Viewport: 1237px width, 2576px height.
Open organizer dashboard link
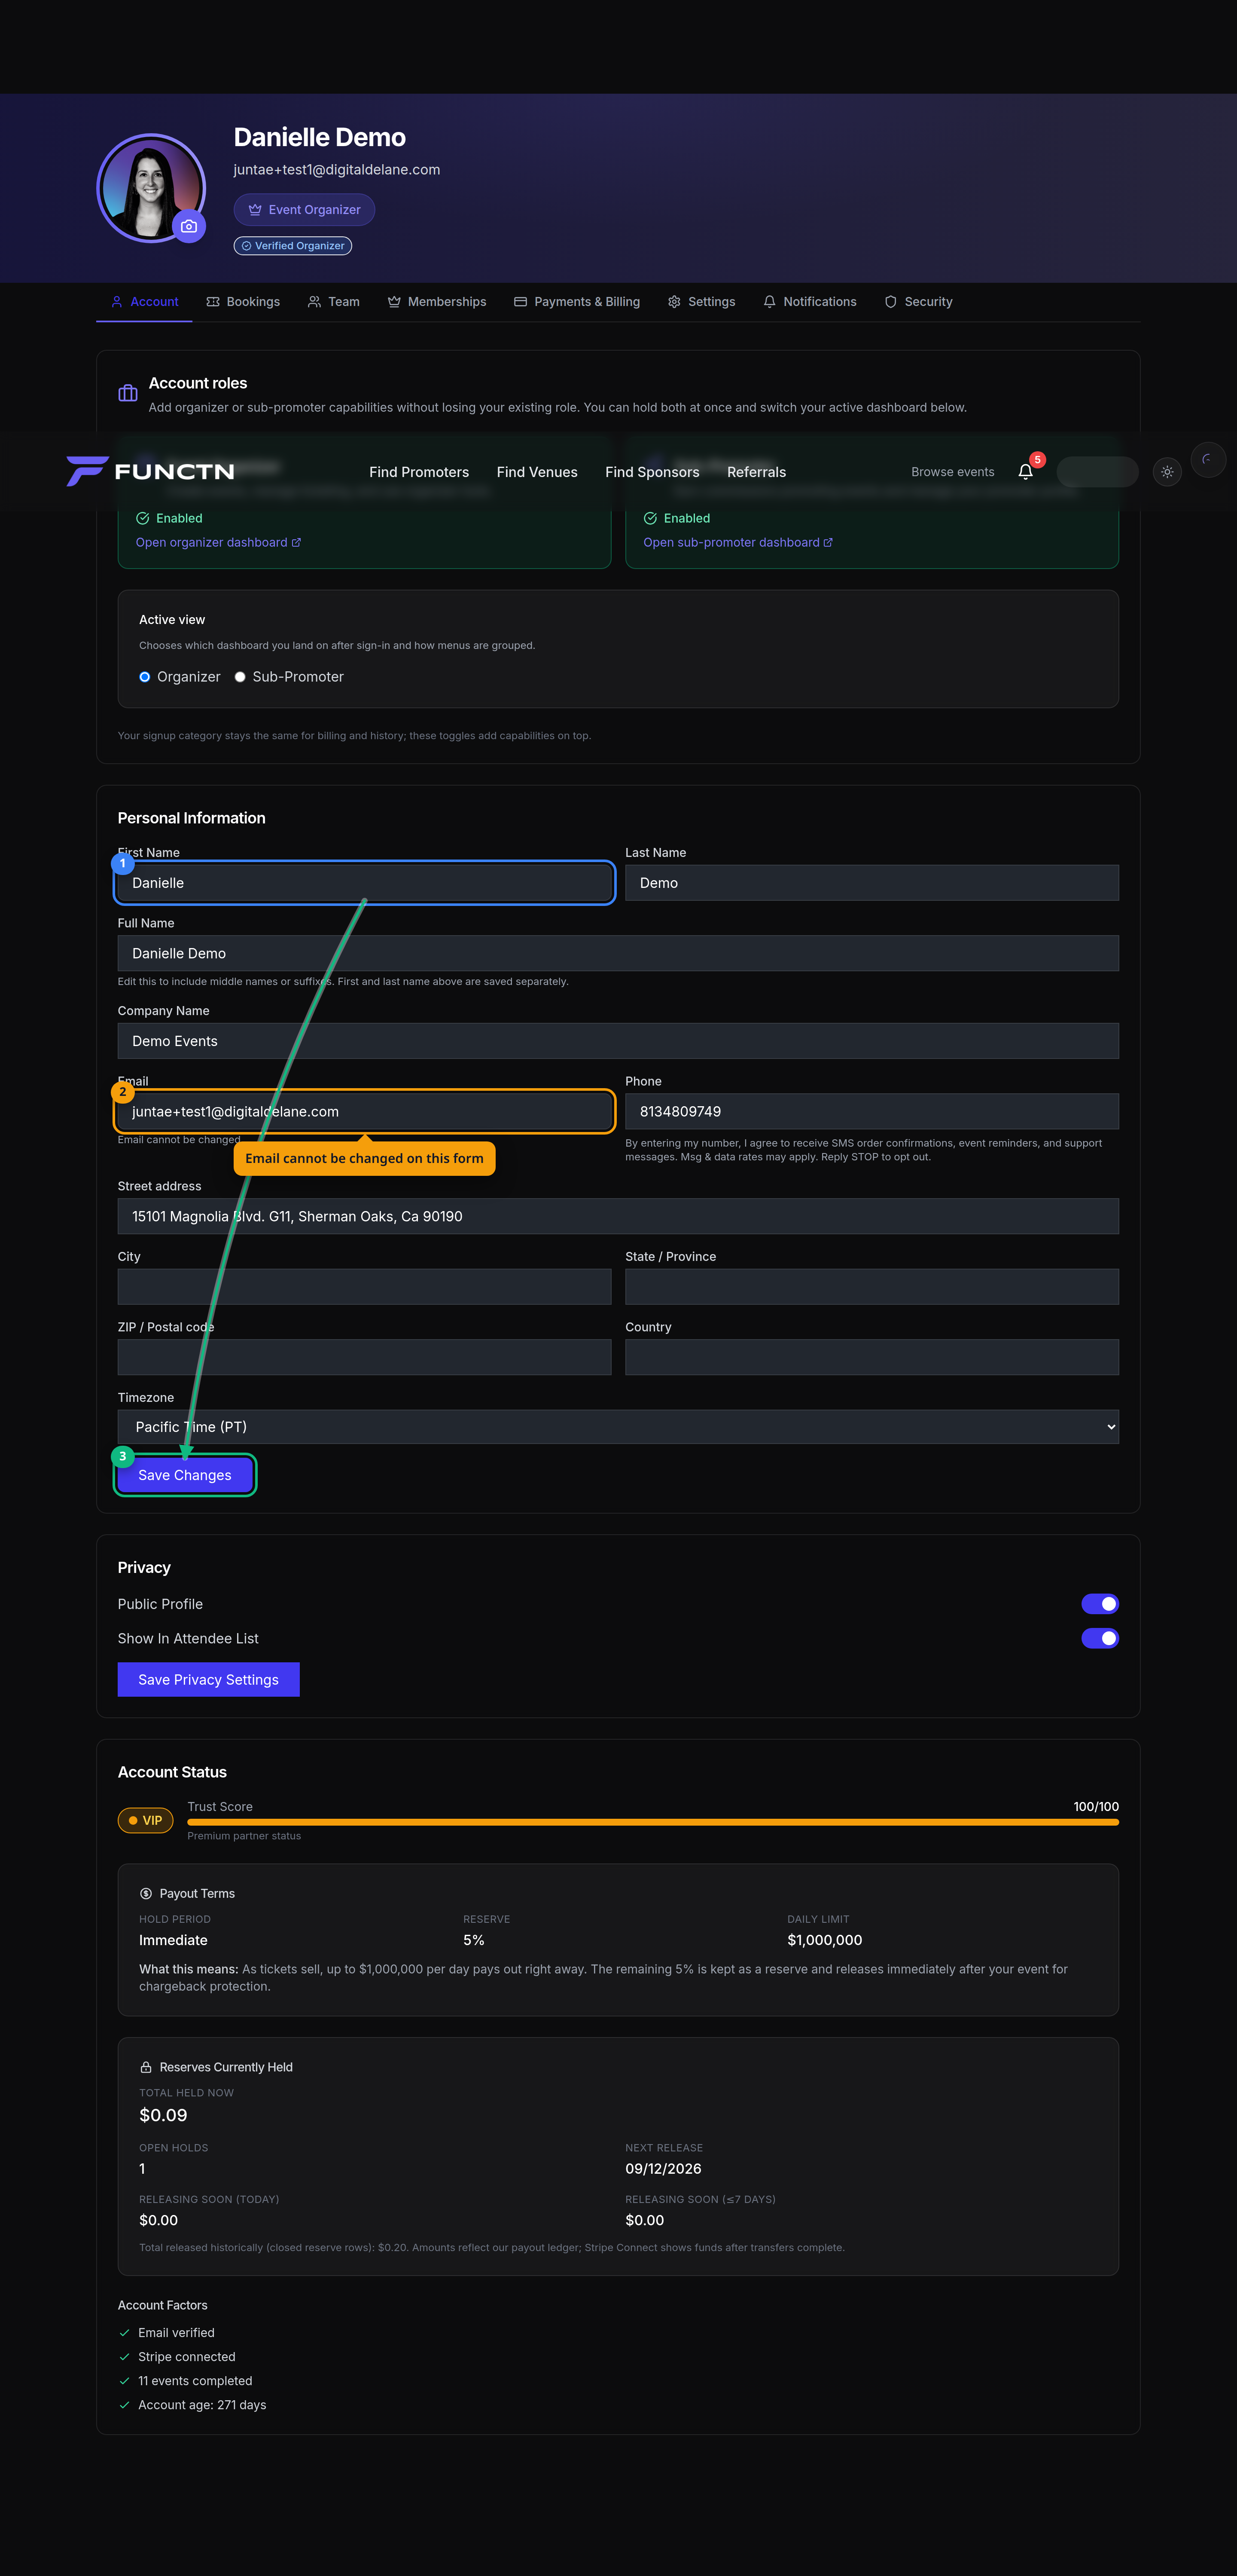pyautogui.click(x=218, y=542)
